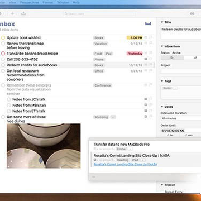Open the note icon on Call 206-523-4152
The image size is (201, 201).
pos(146,59)
